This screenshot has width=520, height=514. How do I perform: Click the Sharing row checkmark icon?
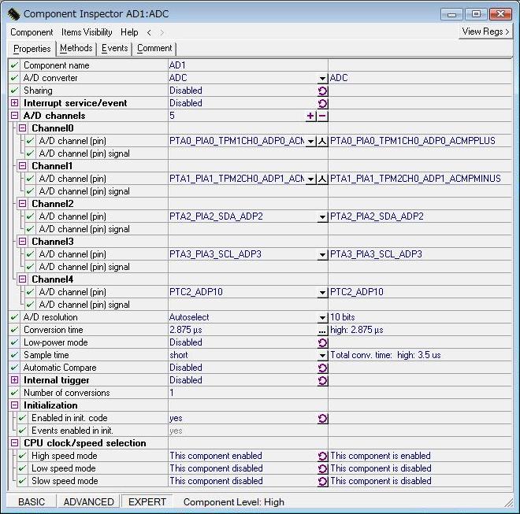[x=14, y=91]
